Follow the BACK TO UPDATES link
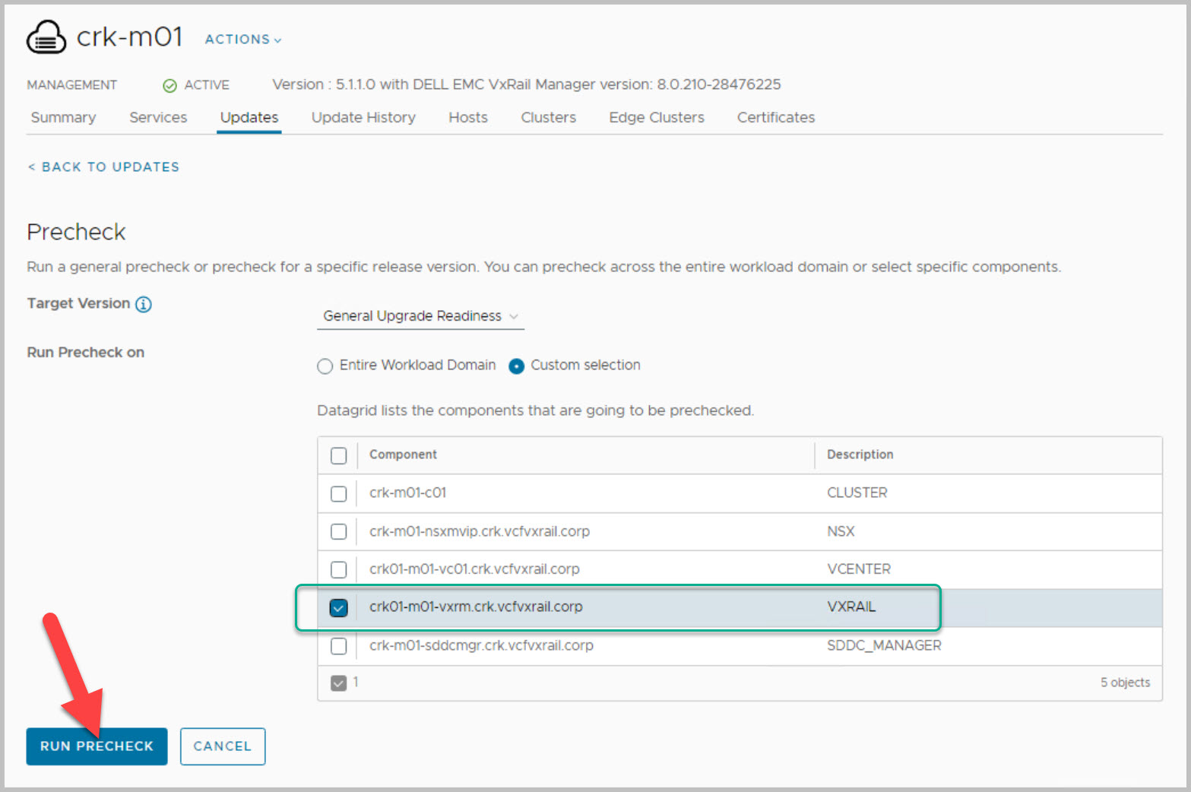Viewport: 1191px width, 792px height. [104, 167]
